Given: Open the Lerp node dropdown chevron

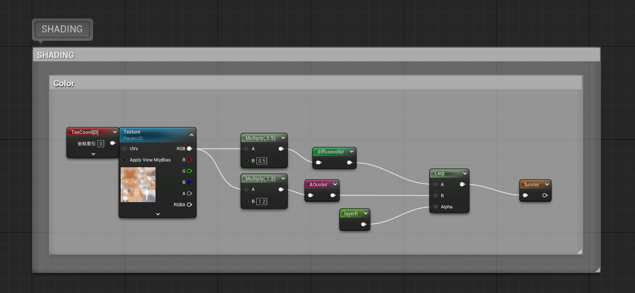Looking at the screenshot, I should (465, 173).
